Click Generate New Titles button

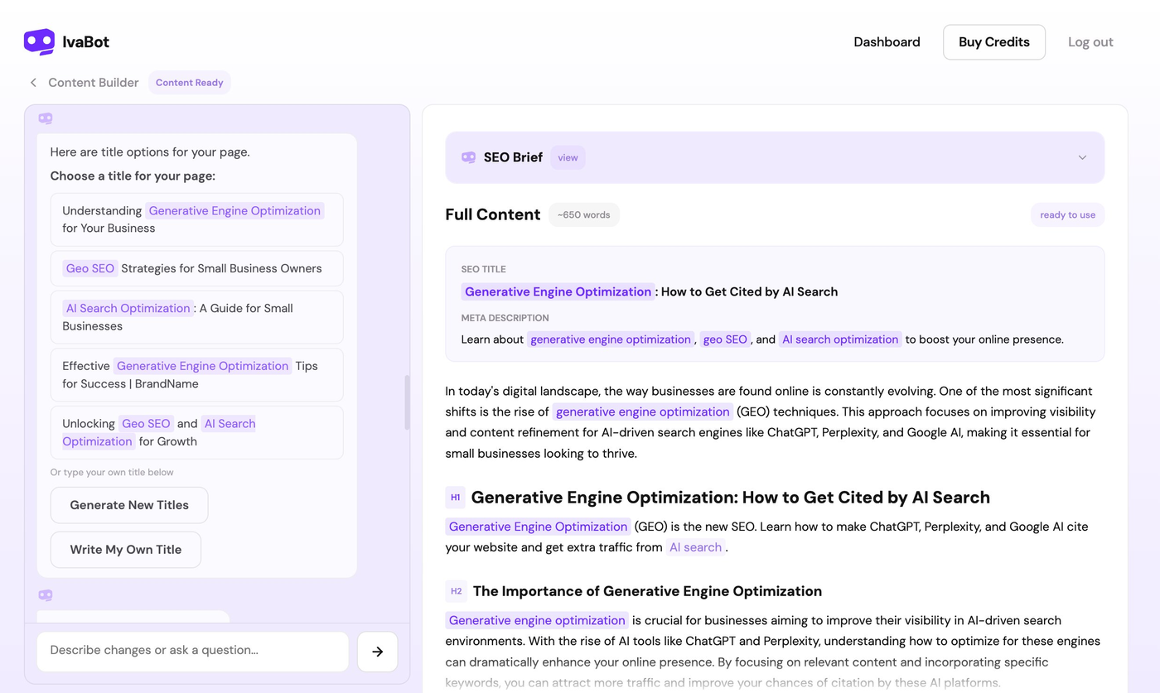(x=129, y=505)
